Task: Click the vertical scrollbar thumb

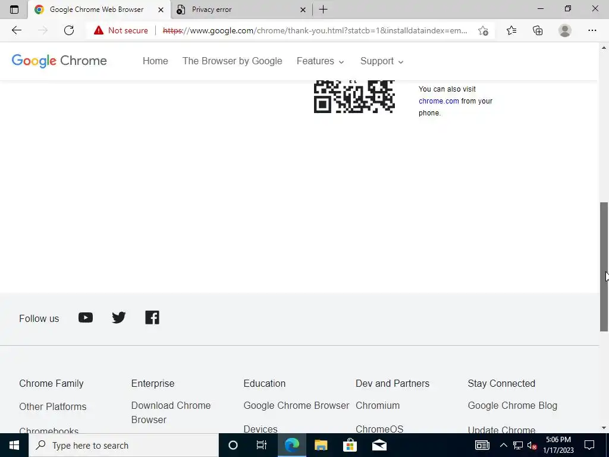Action: (604, 267)
